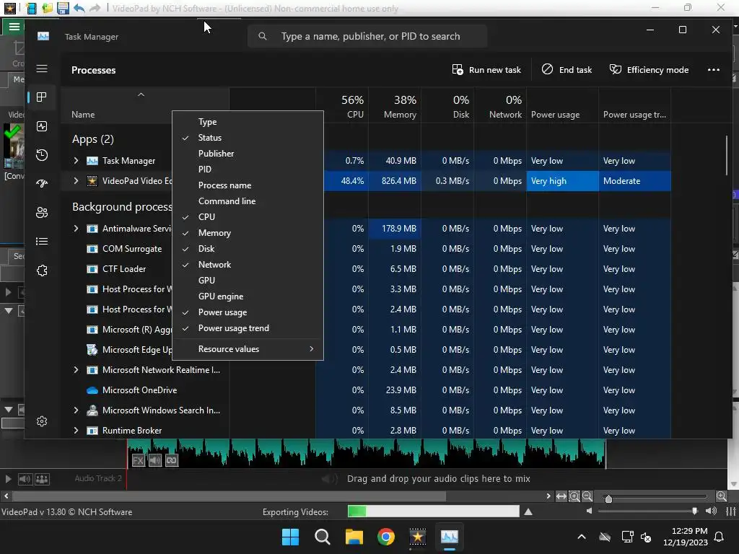This screenshot has height=554, width=739.
Task: Uncheck CPU column in context menu
Action: (x=248, y=216)
